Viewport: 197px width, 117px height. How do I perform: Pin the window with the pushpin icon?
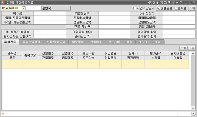coord(169,2)
